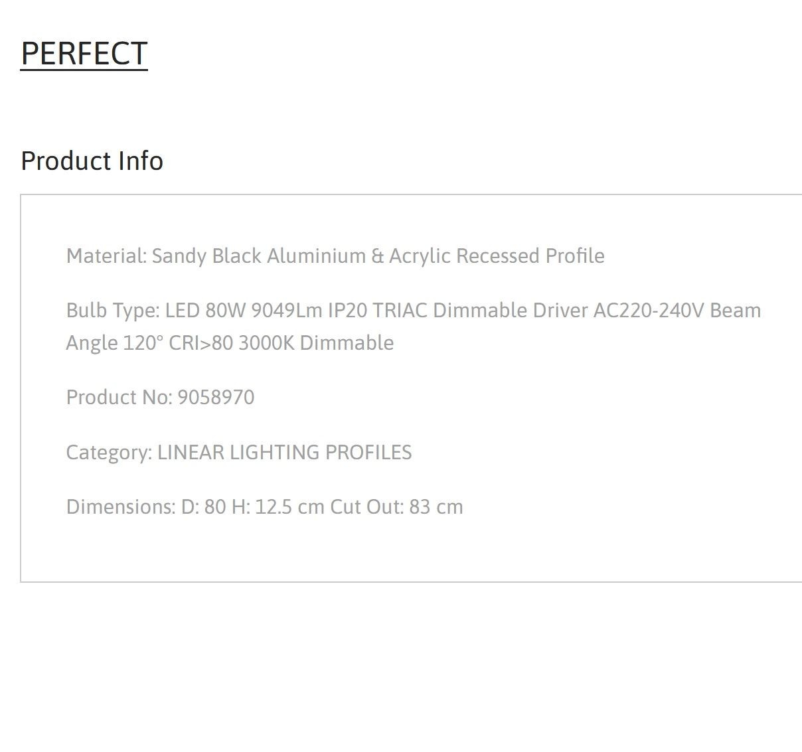This screenshot has width=802, height=752.
Task: Click the Product No label
Action: [x=120, y=398]
